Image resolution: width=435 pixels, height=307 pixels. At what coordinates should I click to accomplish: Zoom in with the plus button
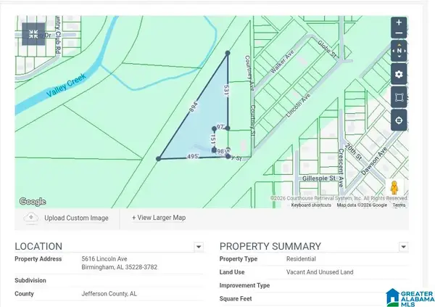pyautogui.click(x=399, y=22)
